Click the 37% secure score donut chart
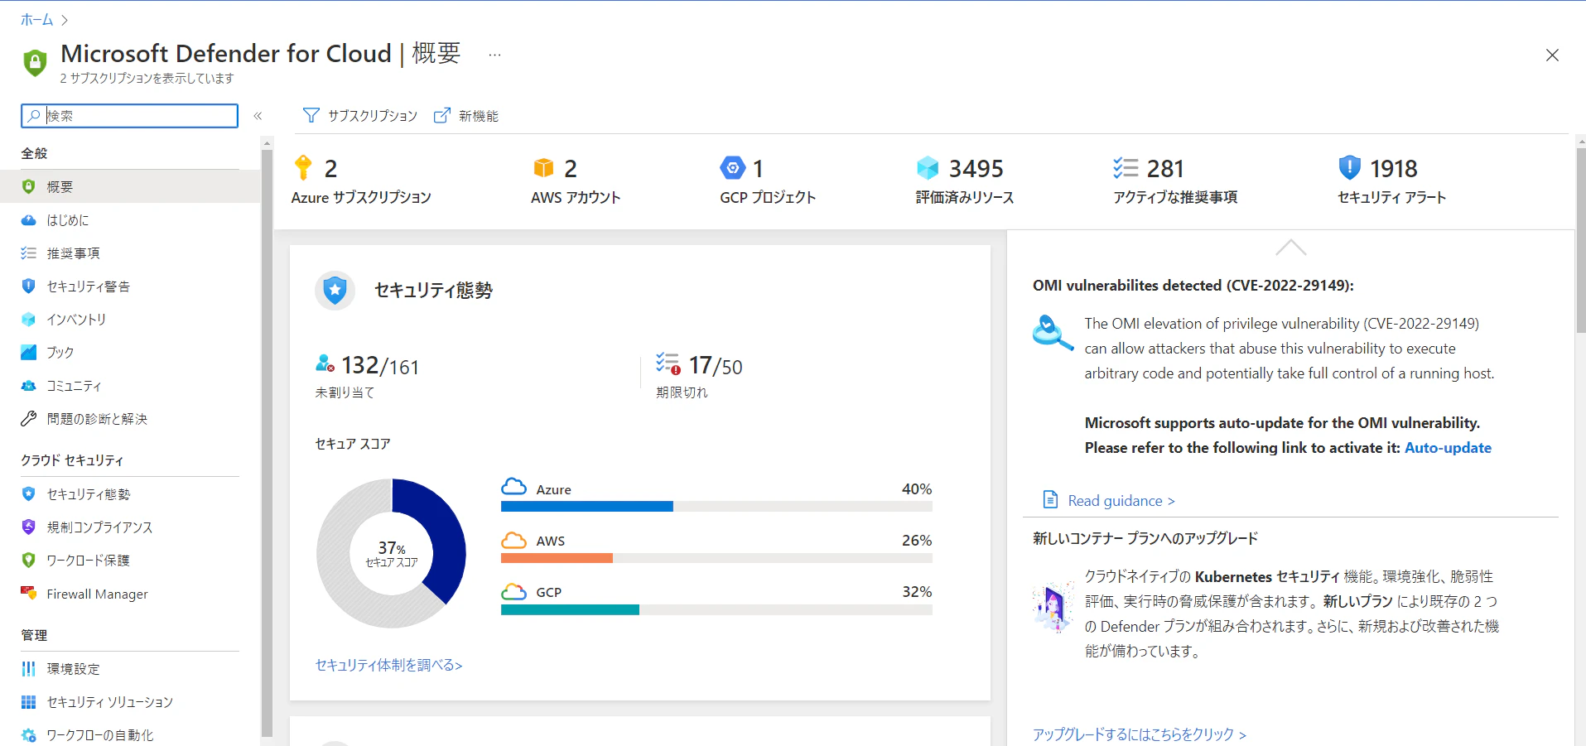 point(391,553)
